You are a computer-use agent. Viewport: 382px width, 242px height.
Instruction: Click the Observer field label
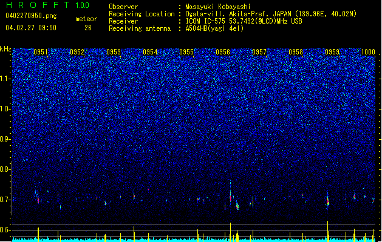(x=123, y=7)
